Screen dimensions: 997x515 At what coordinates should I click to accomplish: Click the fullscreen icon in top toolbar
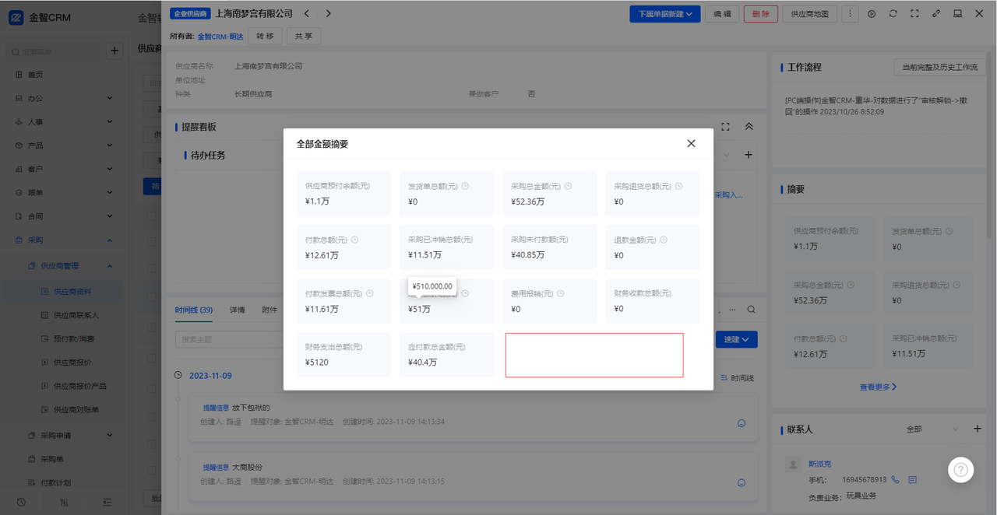914,14
